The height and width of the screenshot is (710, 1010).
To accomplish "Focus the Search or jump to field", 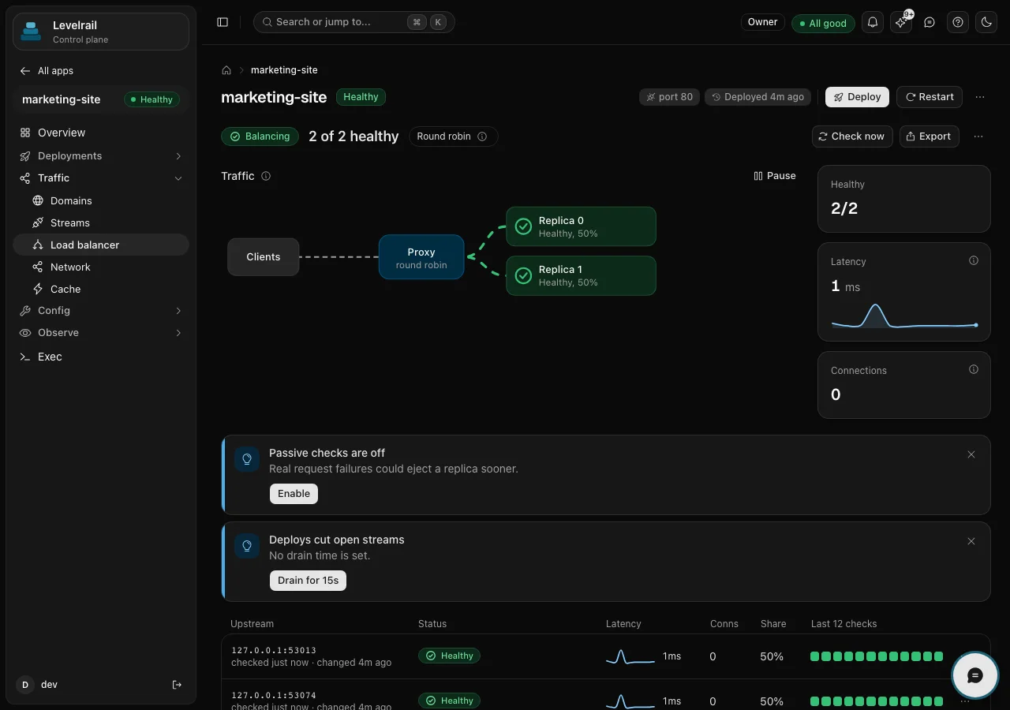I will [353, 22].
